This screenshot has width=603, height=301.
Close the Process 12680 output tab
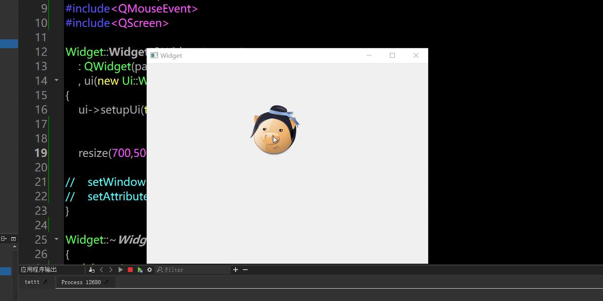pyautogui.click(x=106, y=282)
